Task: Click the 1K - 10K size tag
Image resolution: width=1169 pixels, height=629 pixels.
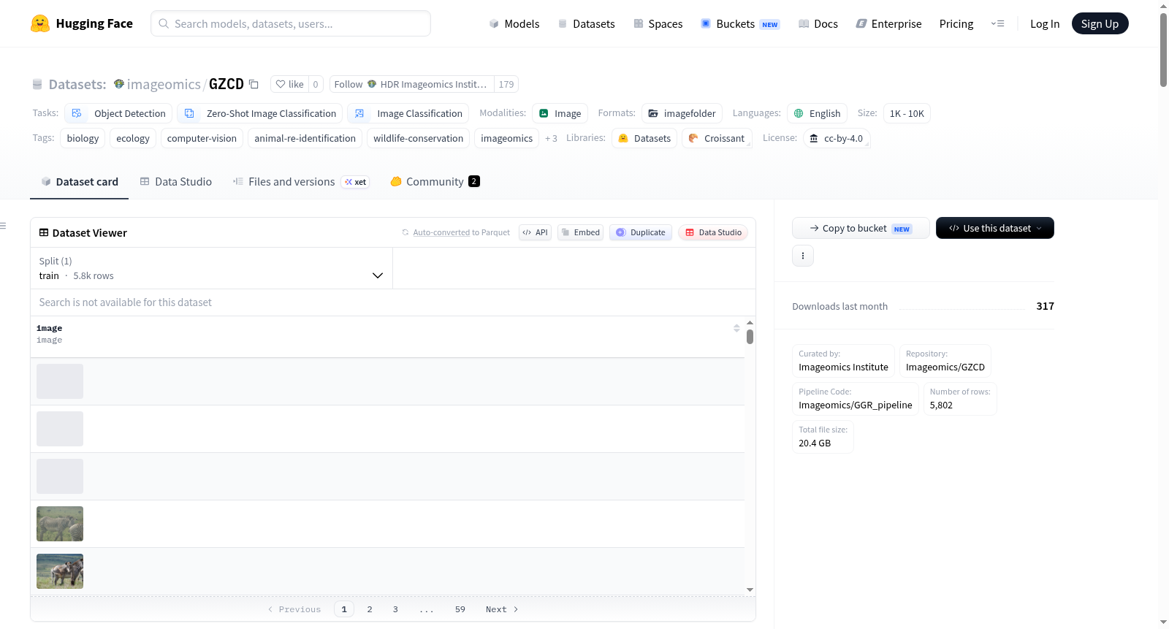Action: pos(907,113)
